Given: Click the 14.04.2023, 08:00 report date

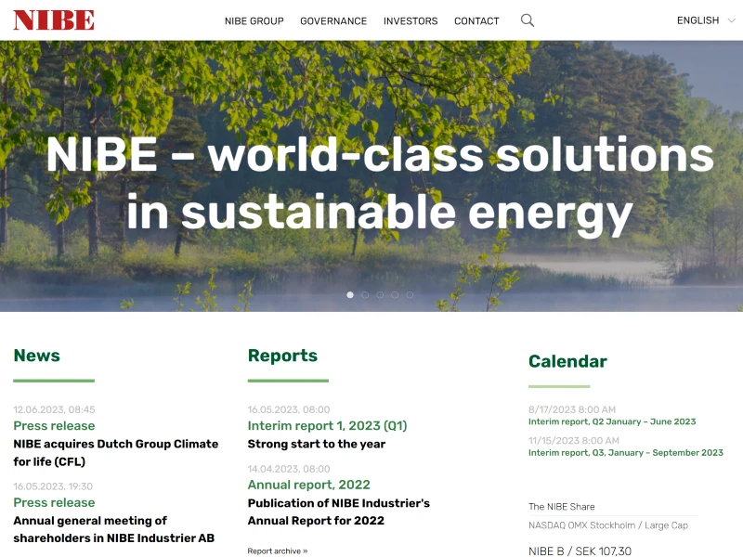Looking at the screenshot, I should pos(289,469).
